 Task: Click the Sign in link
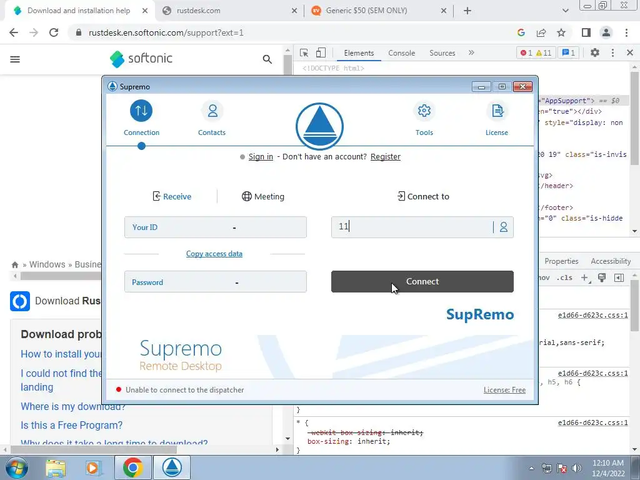point(261,157)
